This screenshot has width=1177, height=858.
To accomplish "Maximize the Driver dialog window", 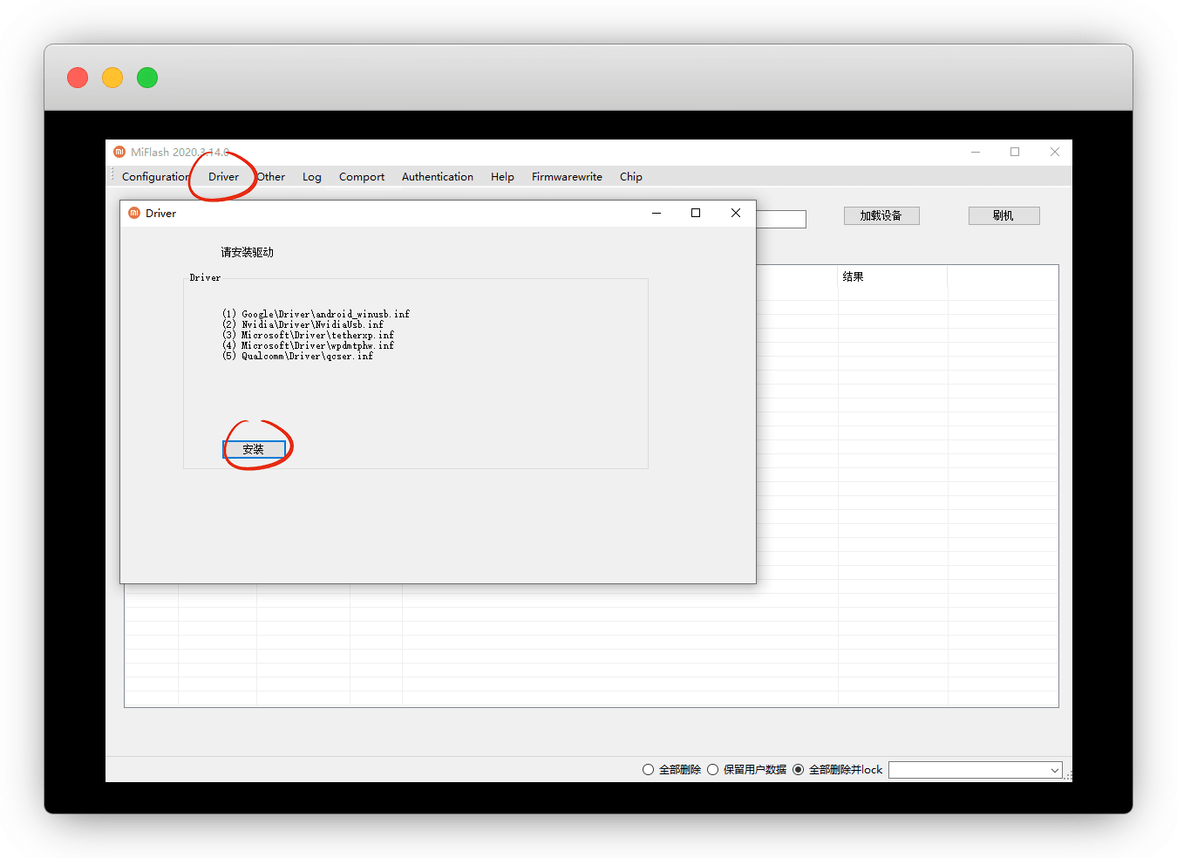I will pos(696,213).
